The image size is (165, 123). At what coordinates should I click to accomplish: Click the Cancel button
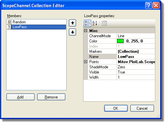tap(142, 108)
